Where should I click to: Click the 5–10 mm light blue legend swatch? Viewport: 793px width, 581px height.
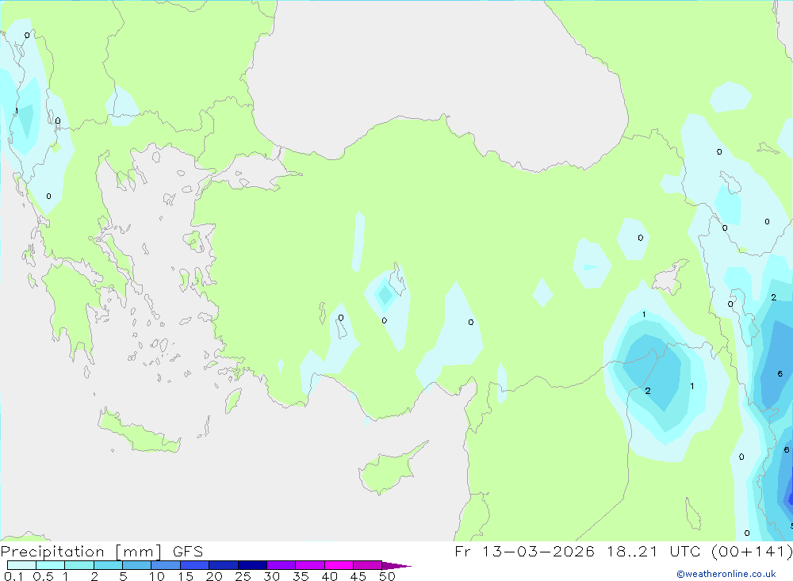pyautogui.click(x=137, y=565)
